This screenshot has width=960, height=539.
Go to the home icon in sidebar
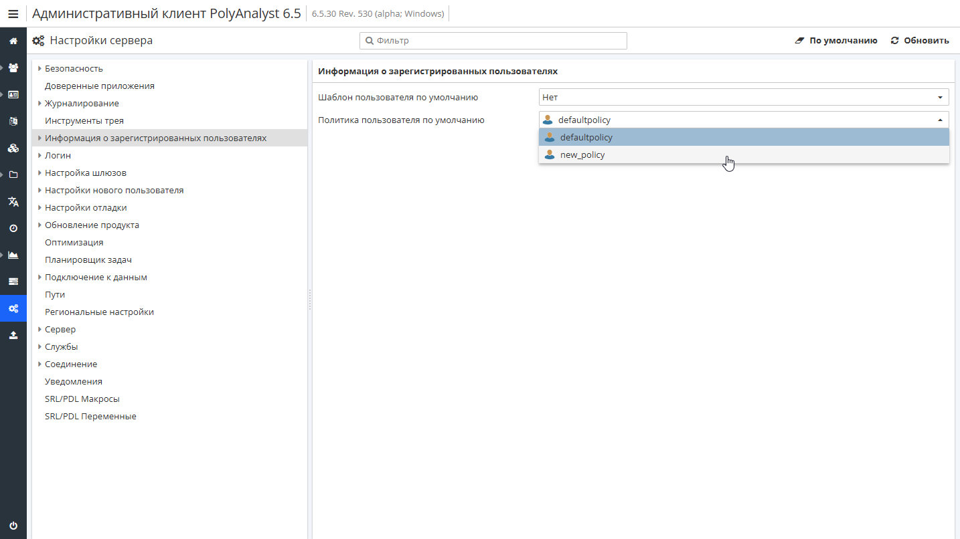13,41
